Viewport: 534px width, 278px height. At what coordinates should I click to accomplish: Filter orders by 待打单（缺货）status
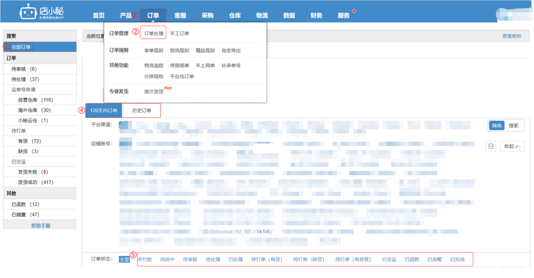click(309, 259)
